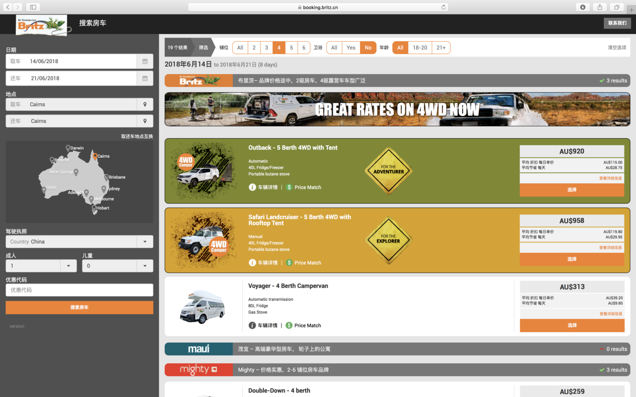This screenshot has height=397, width=636.
Task: Set shower filter to All
Action: (334, 48)
